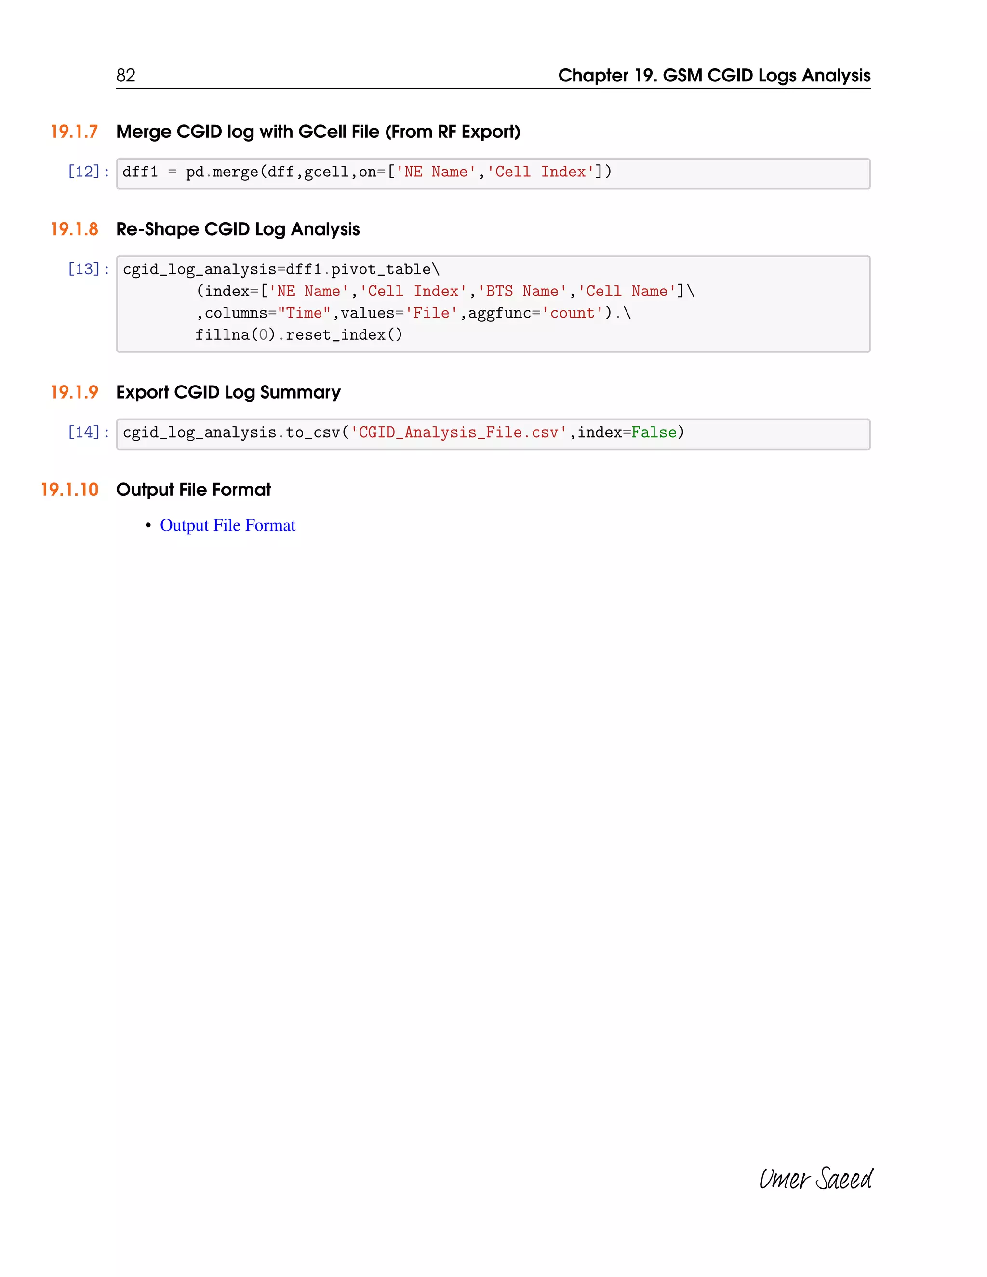Click the columns="Time" code line

click(413, 313)
